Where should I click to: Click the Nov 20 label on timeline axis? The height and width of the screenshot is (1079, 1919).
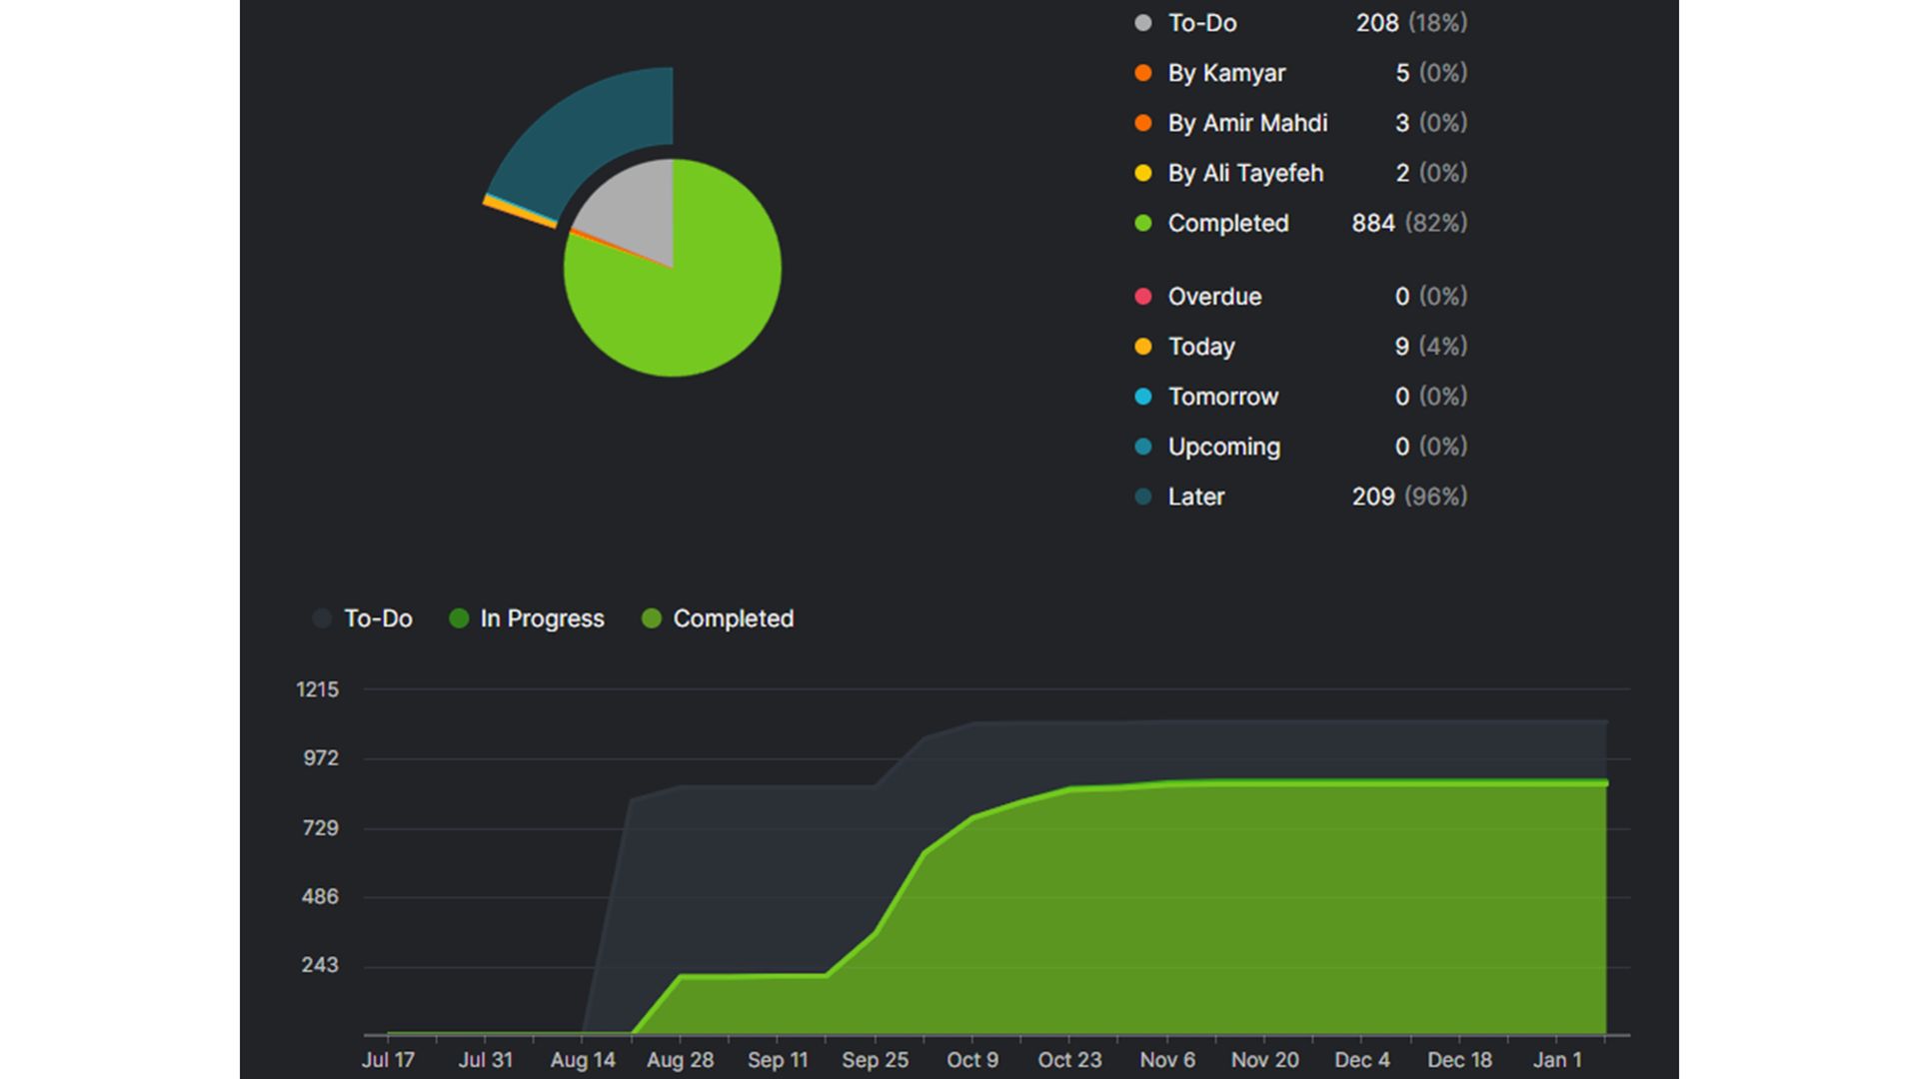[x=1264, y=1059]
